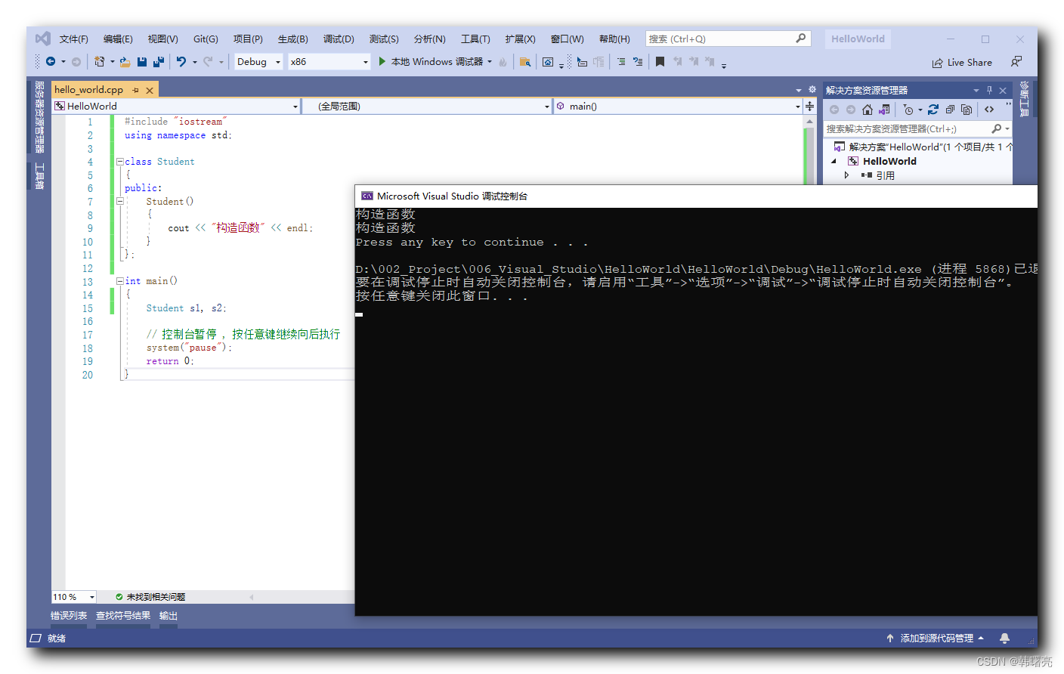Click the search magnifier in Solution Explorer
The height and width of the screenshot is (674, 1064).
(997, 128)
